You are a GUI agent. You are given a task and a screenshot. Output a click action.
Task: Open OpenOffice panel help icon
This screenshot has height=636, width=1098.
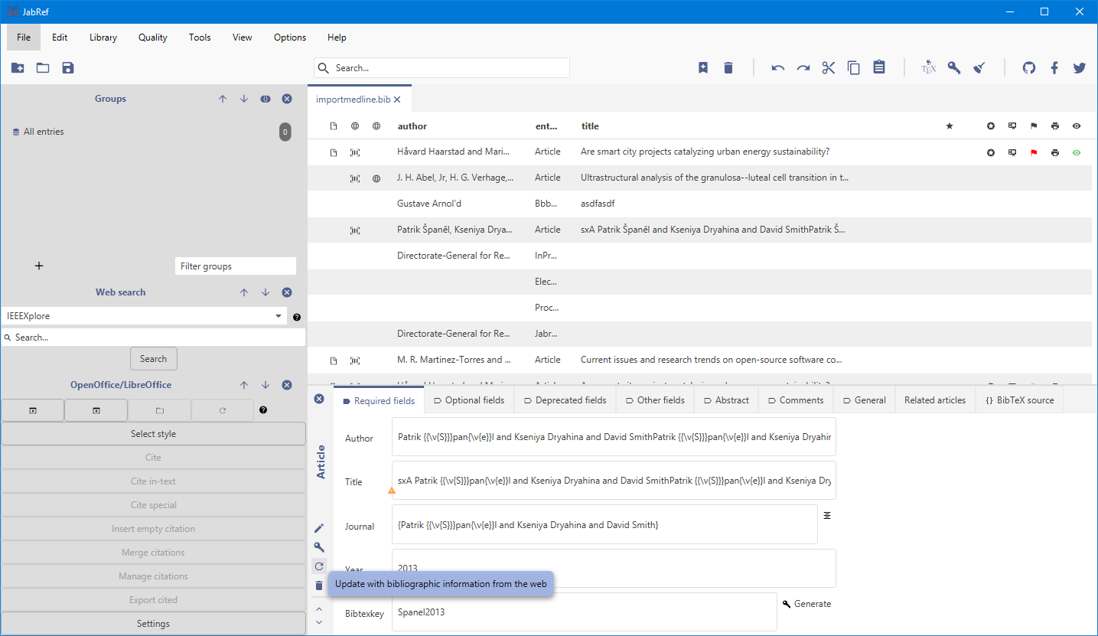click(x=263, y=410)
